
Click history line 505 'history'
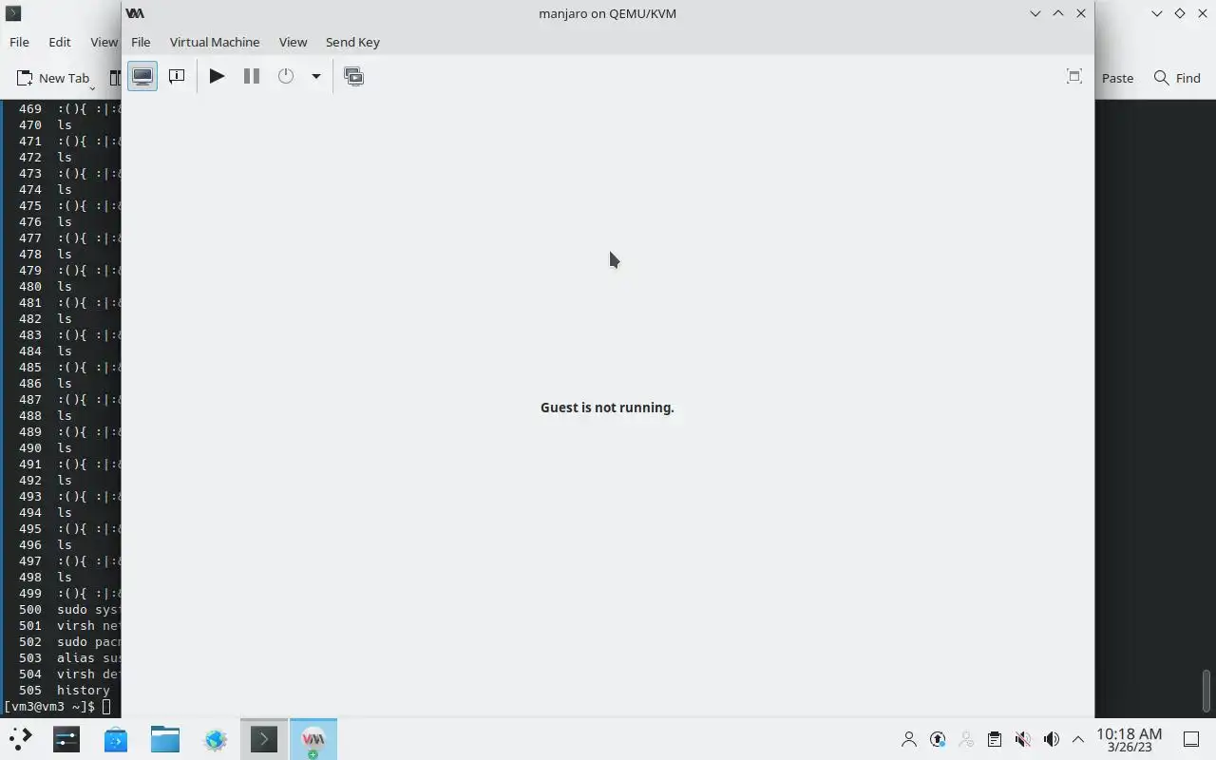tap(65, 691)
